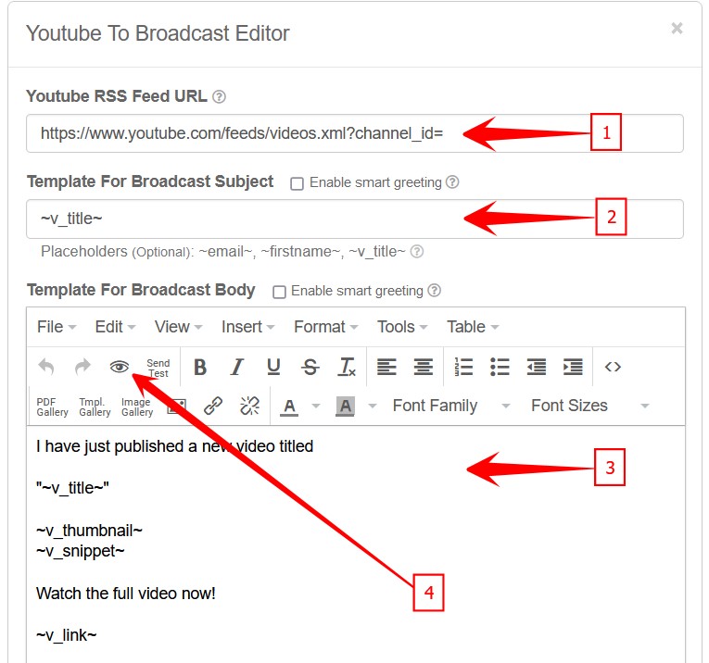The width and height of the screenshot is (709, 663).
Task: Click the Clear formatting icon
Action: (347, 368)
